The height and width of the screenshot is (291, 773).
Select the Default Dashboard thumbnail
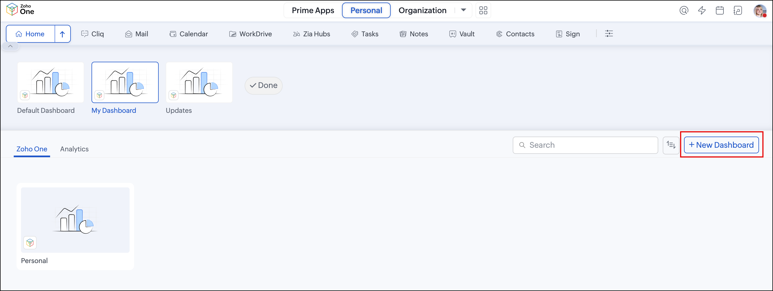click(x=50, y=82)
